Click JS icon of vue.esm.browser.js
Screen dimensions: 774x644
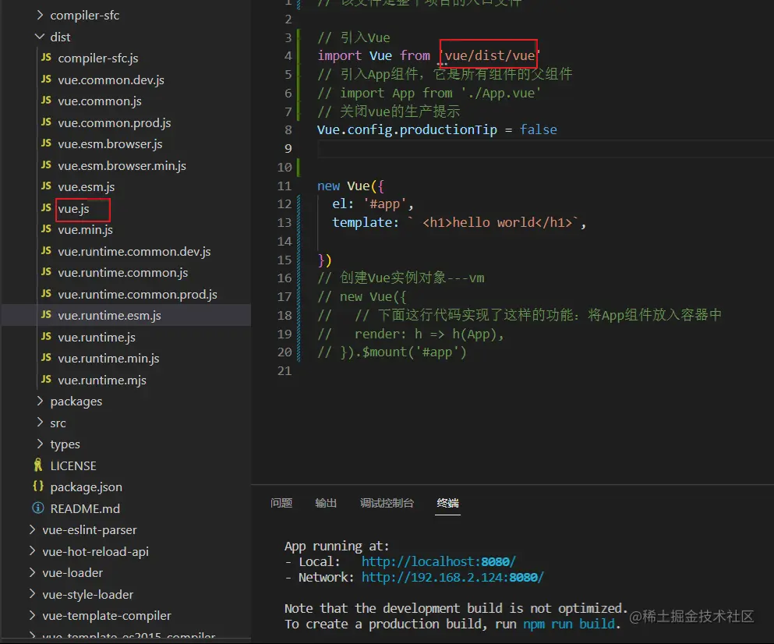point(47,143)
